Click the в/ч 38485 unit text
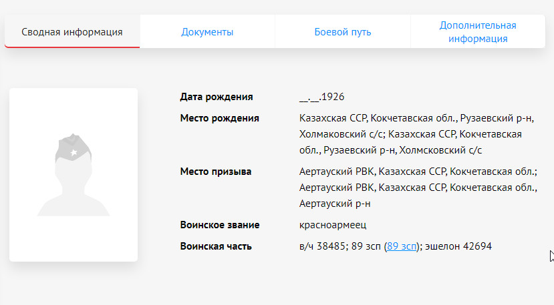554x305 pixels. click(323, 246)
